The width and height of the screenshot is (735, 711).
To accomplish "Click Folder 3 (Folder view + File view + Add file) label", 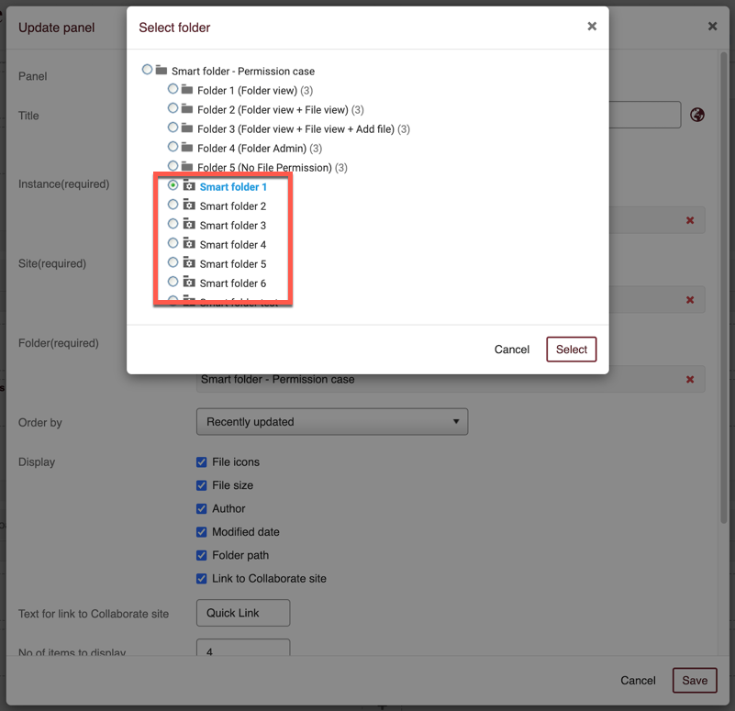I will point(295,128).
